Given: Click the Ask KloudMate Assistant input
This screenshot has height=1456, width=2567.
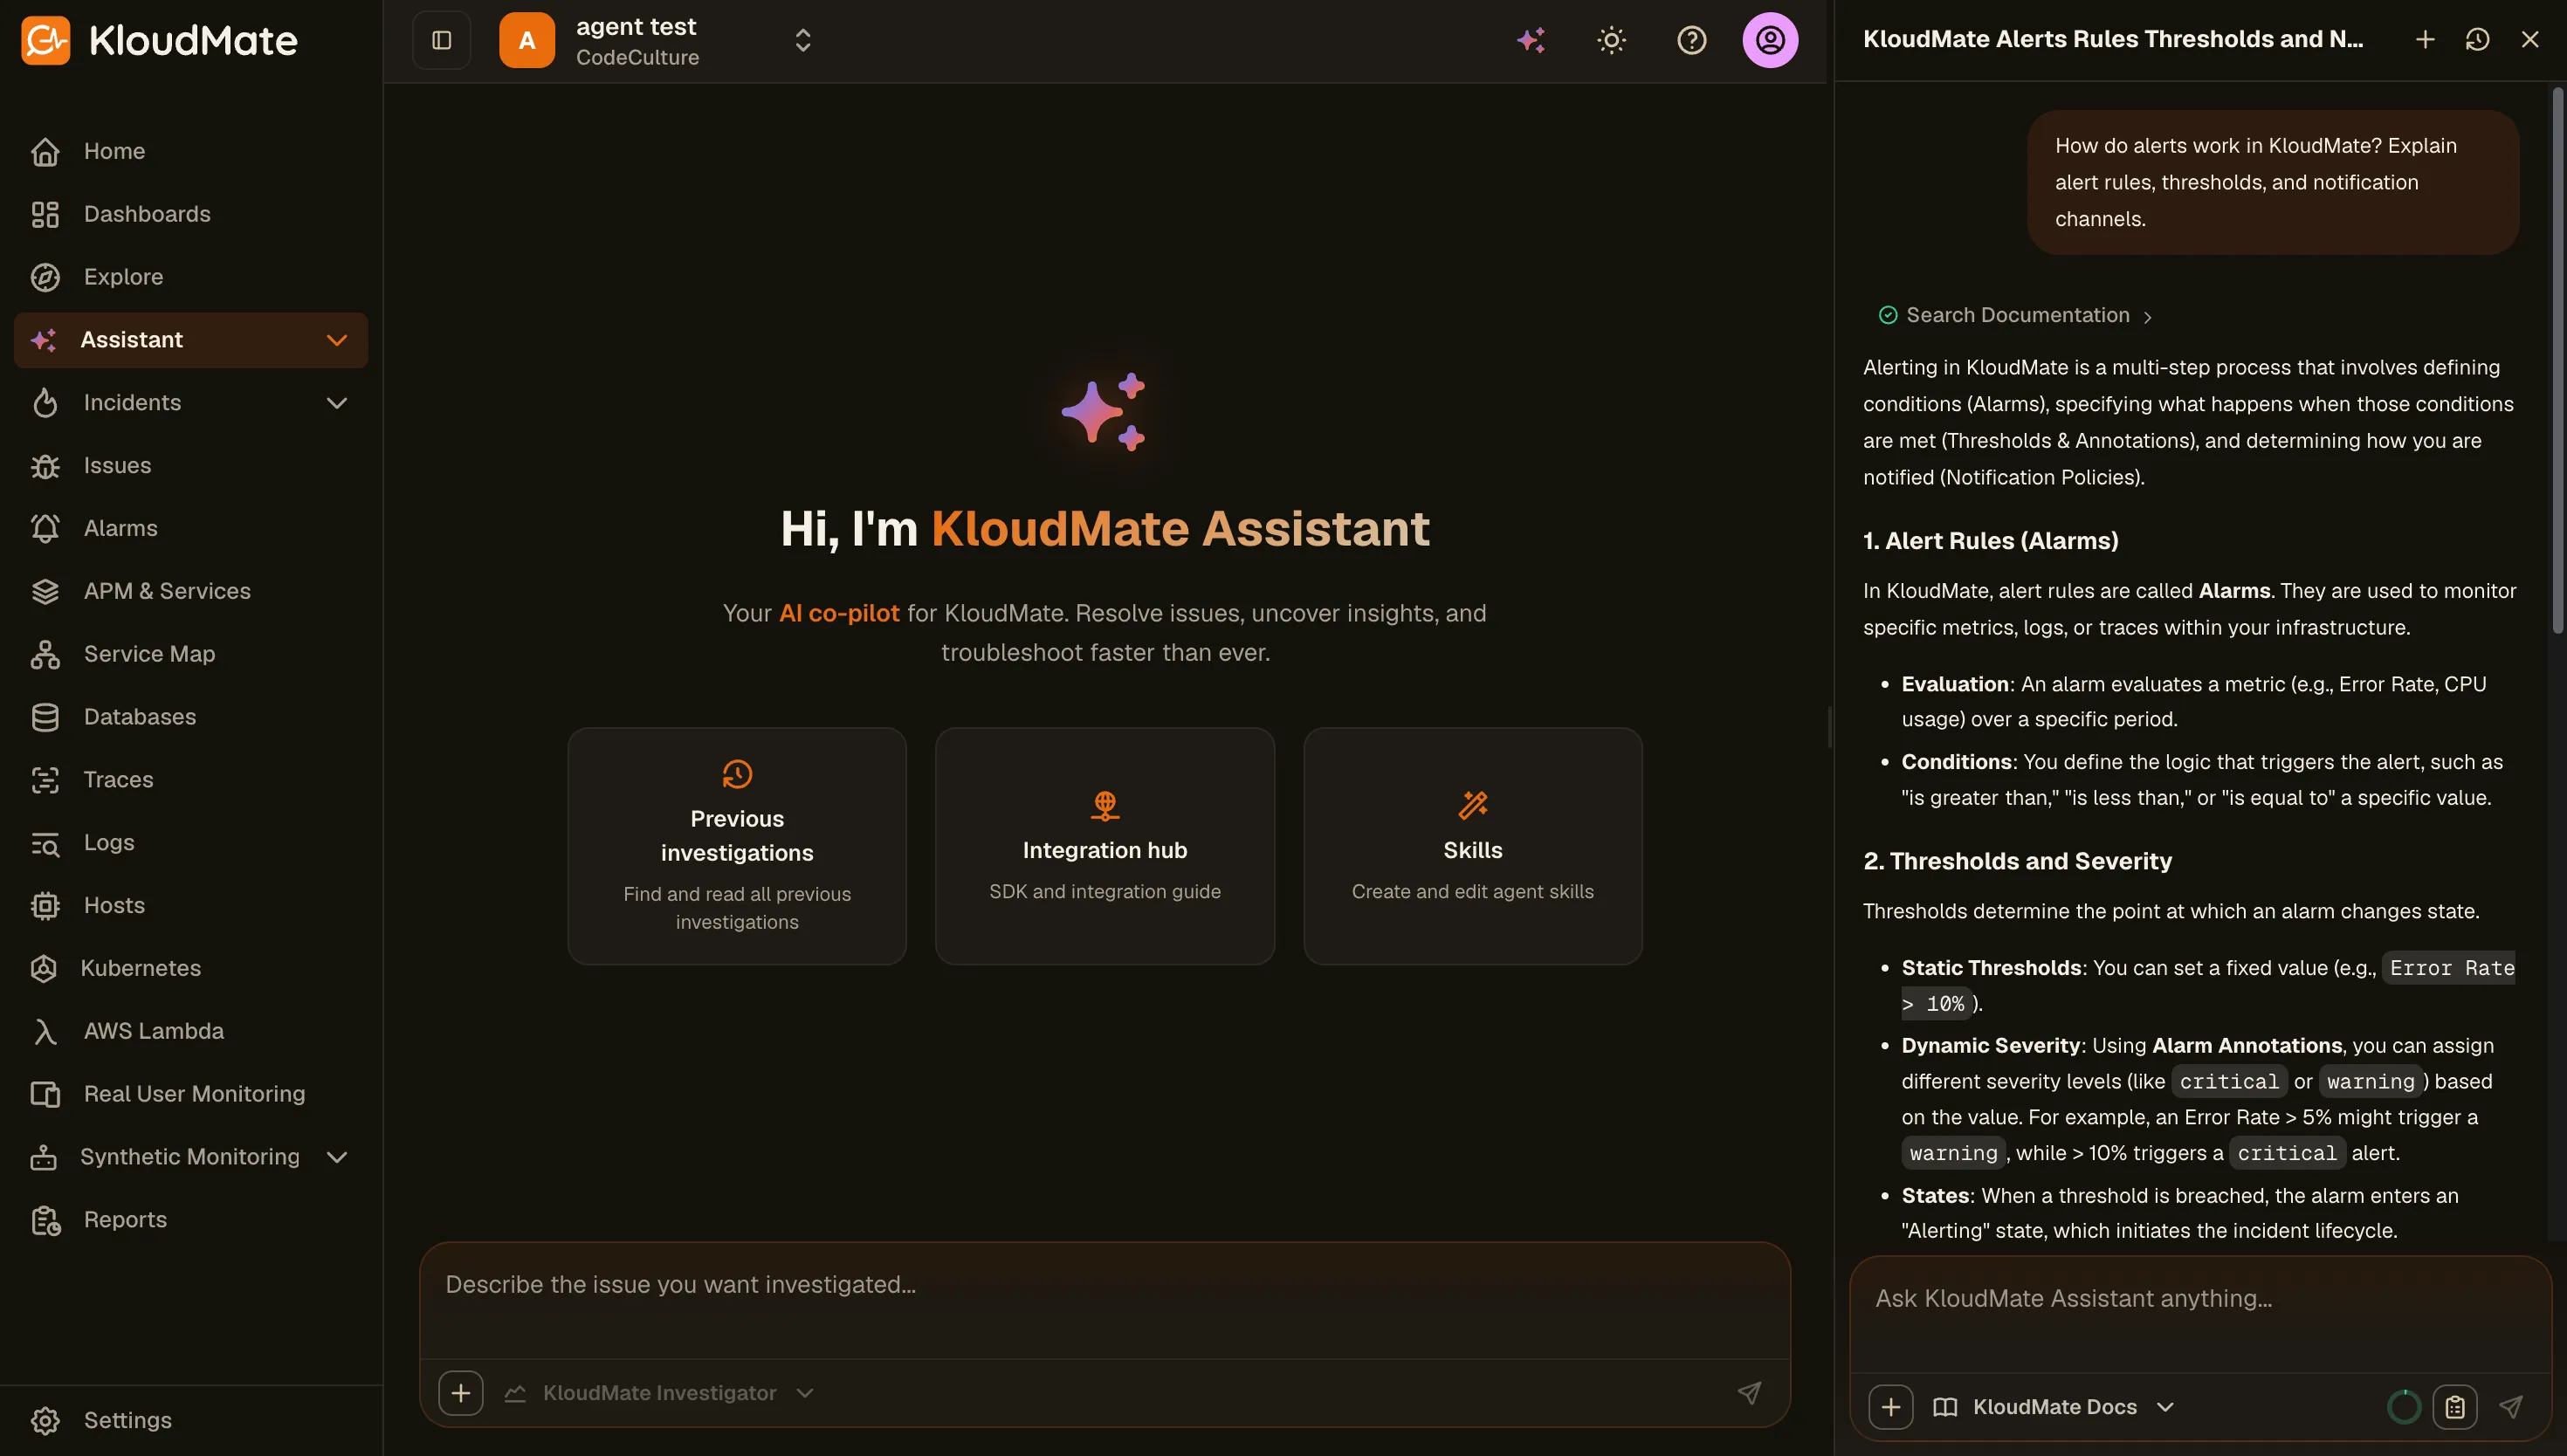Looking at the screenshot, I should (x=2200, y=1312).
